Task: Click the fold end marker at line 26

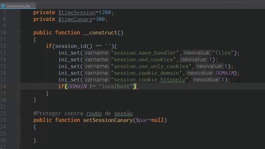Action: click(19, 140)
